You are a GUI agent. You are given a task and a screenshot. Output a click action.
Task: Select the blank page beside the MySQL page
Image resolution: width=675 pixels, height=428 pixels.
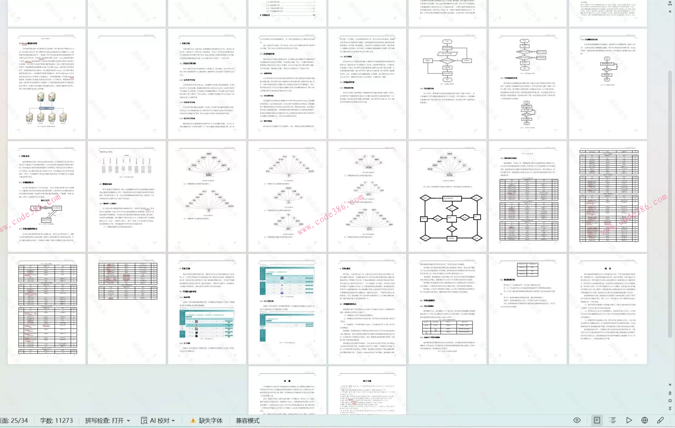click(x=127, y=84)
